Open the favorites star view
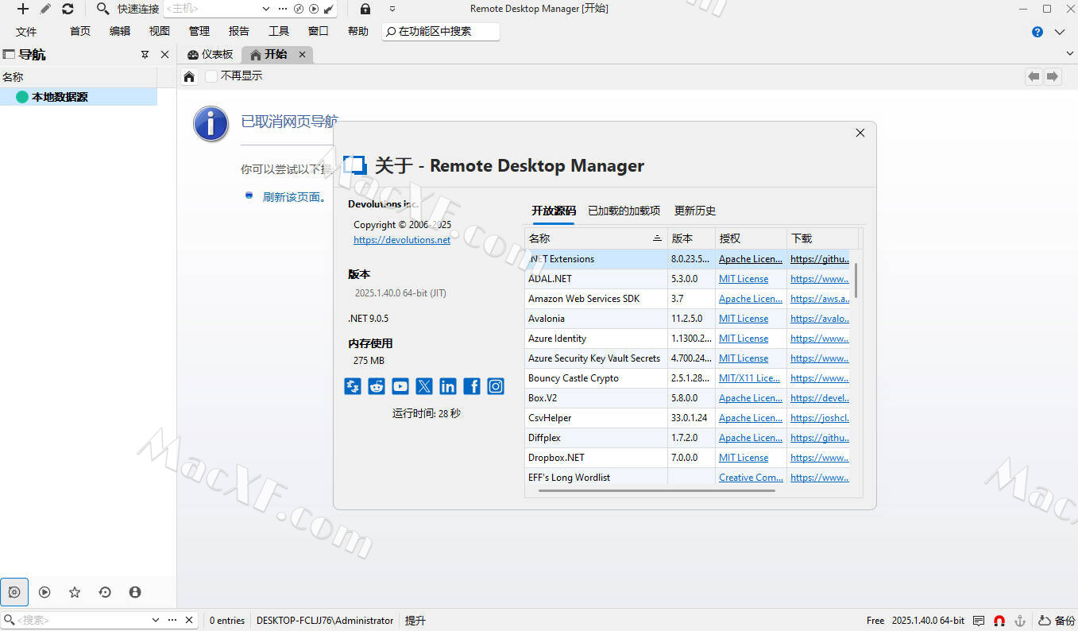Screen dimensions: 1078x631 point(75,592)
